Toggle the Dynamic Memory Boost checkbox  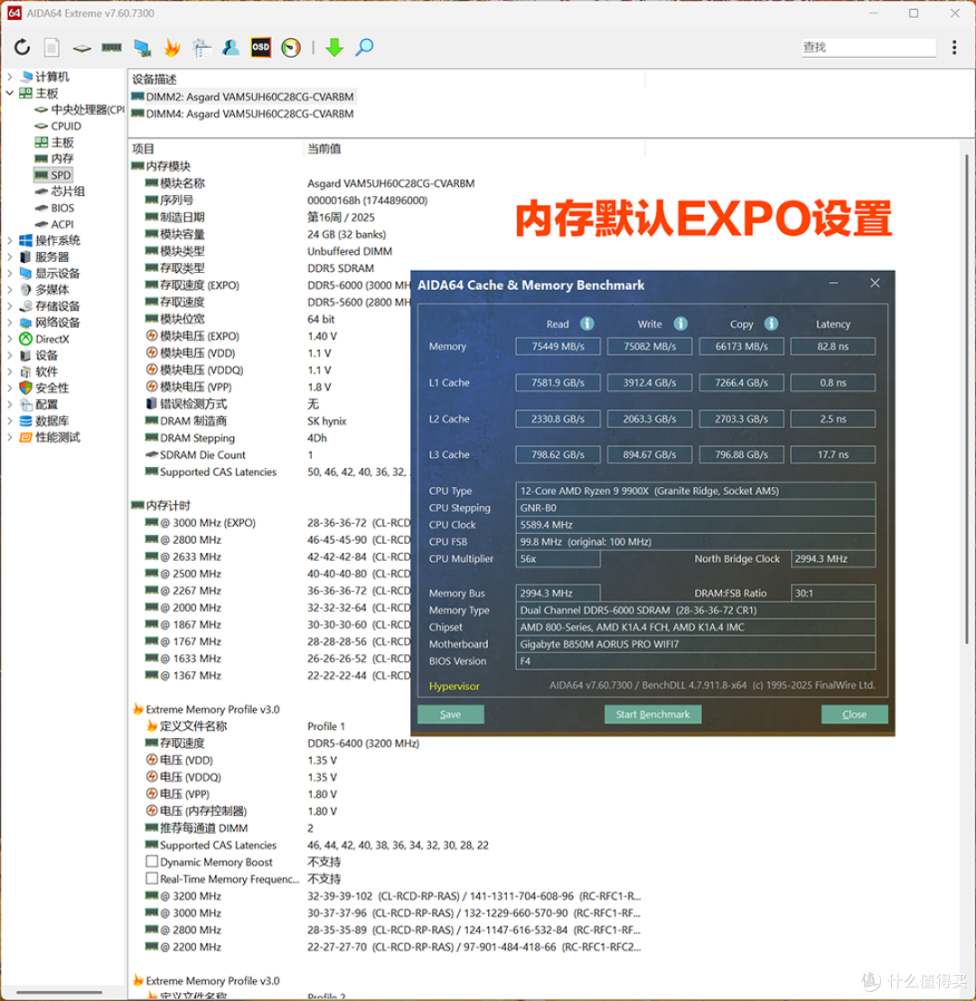tap(152, 862)
